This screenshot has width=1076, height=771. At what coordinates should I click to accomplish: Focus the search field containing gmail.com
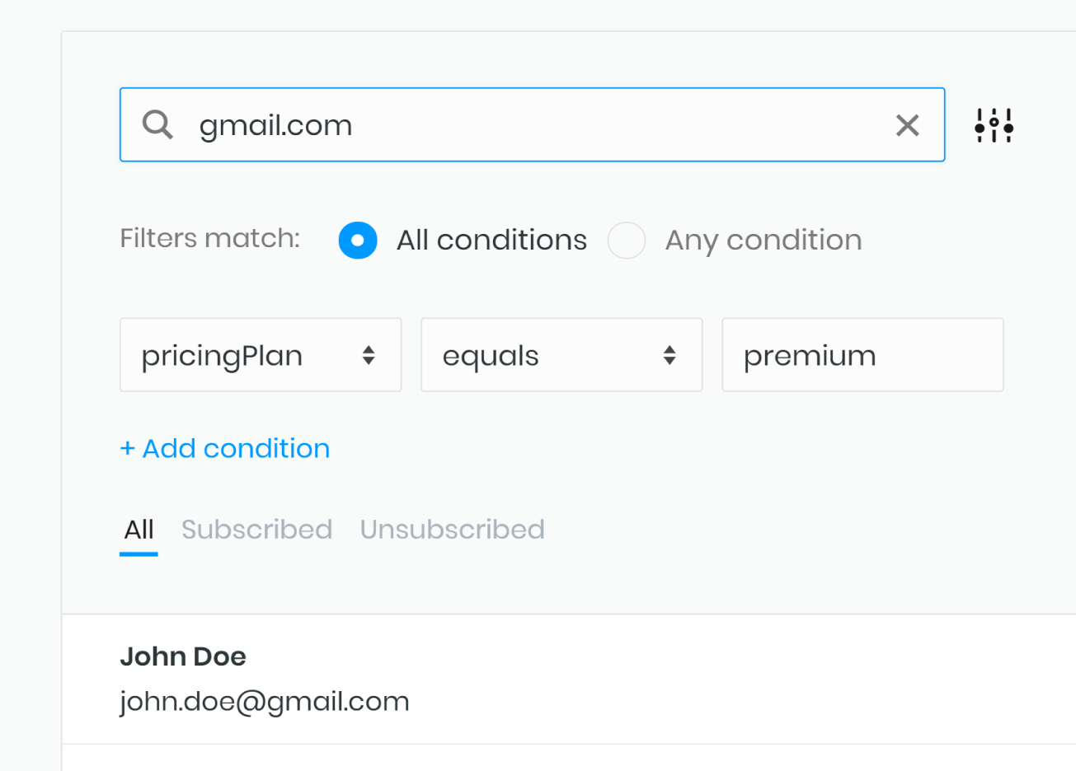click(532, 124)
